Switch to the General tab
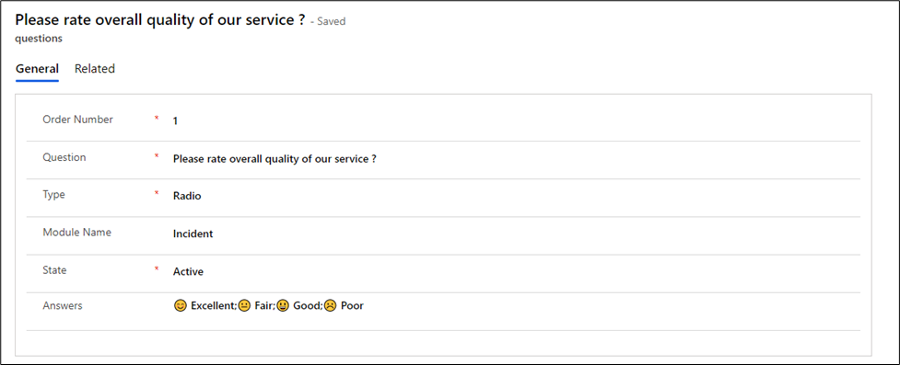This screenshot has width=900, height=365. pyautogui.click(x=38, y=69)
